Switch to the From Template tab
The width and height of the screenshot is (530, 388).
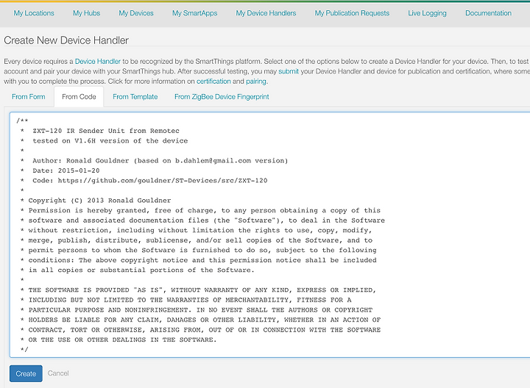click(x=135, y=97)
